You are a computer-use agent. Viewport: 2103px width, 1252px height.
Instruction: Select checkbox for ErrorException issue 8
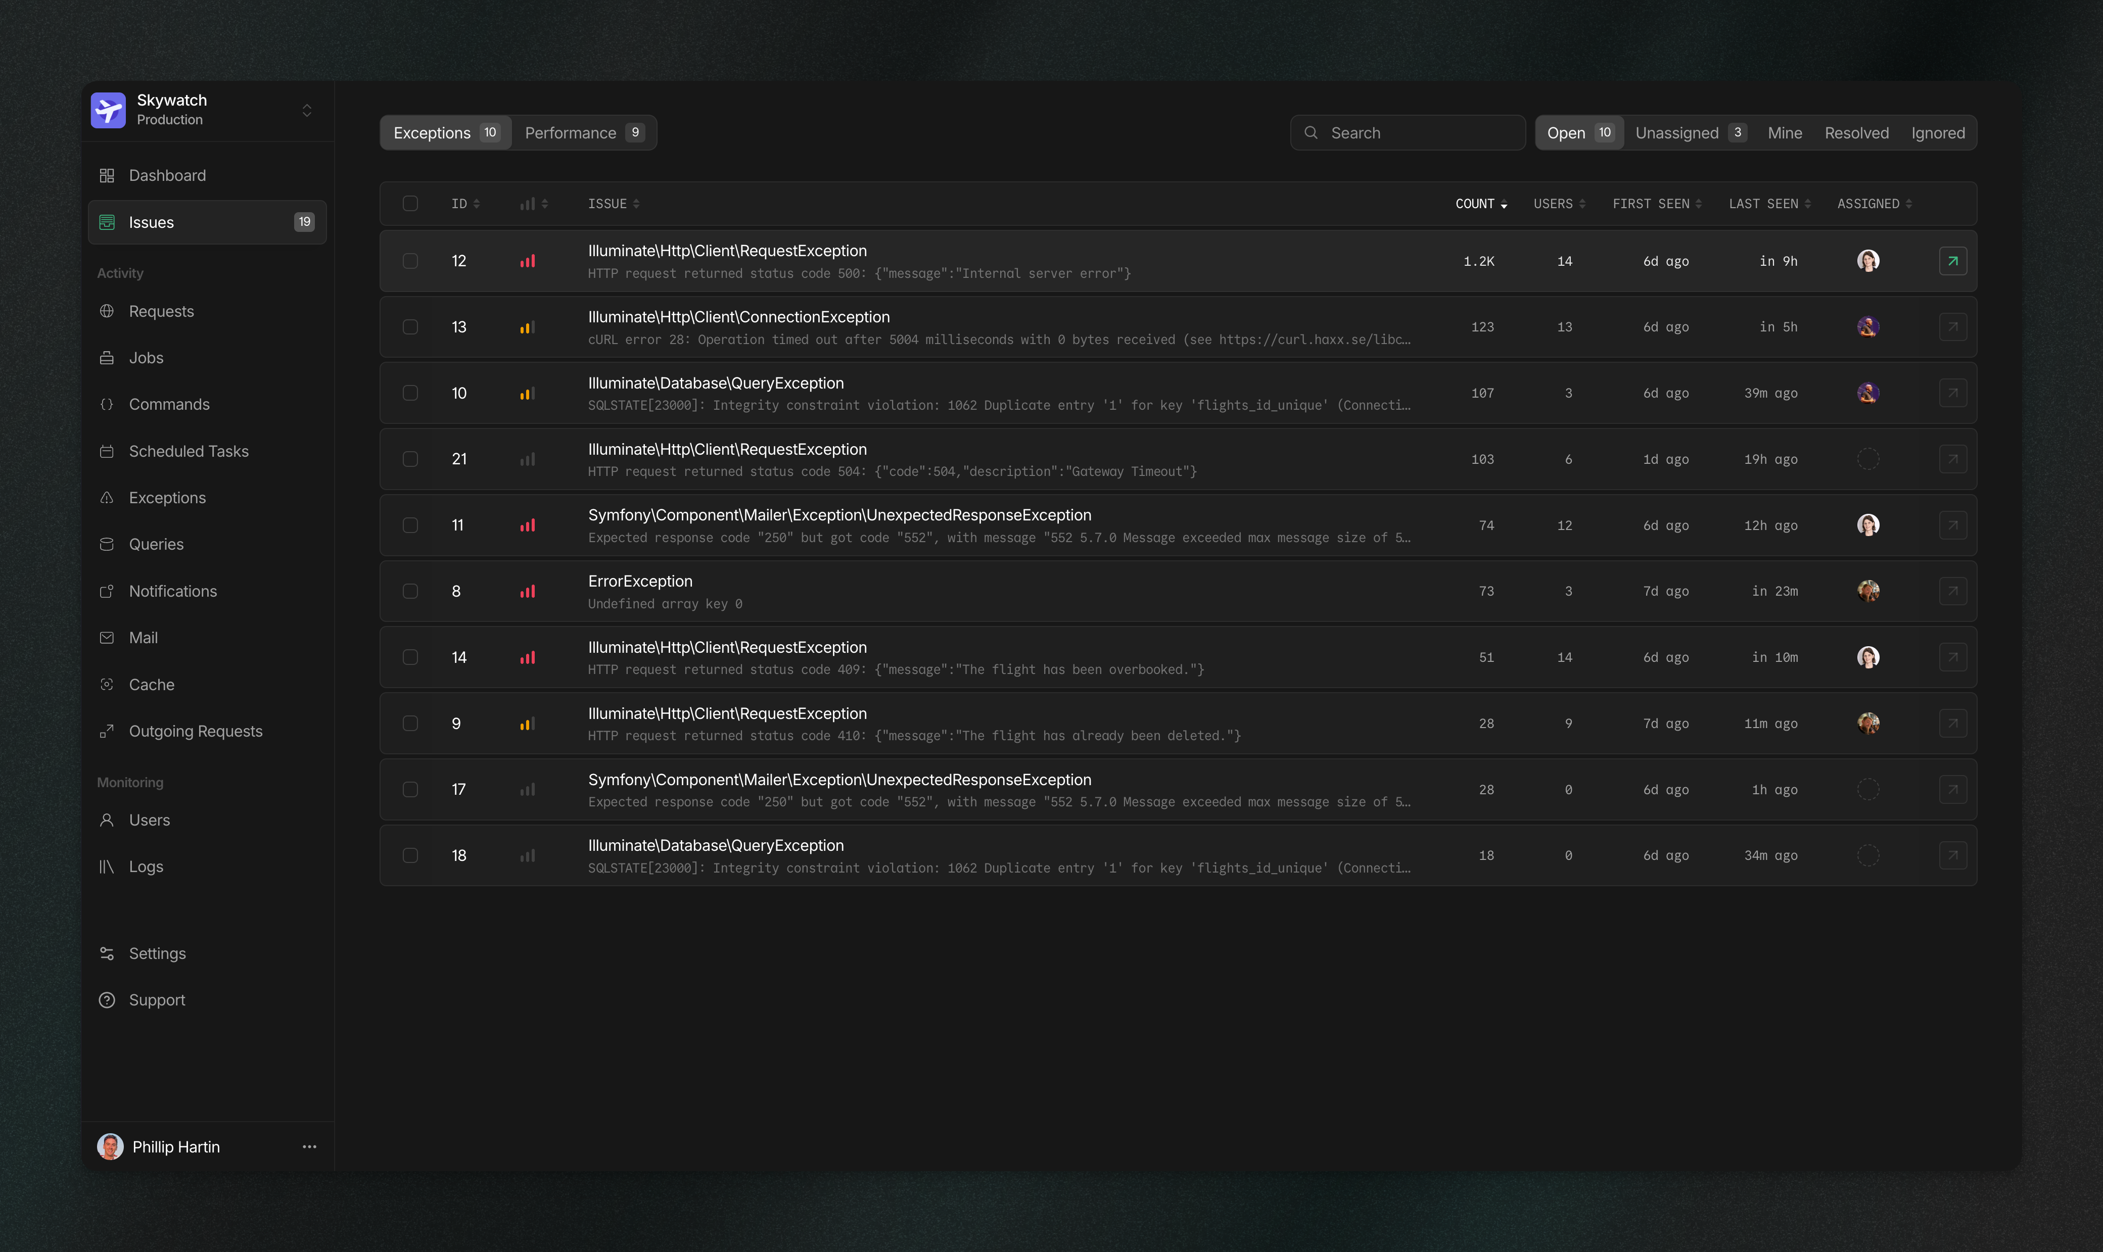pos(410,592)
